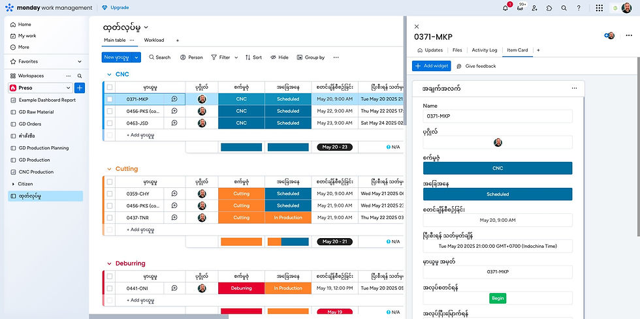Select all items in CNC group checkbox
This screenshot has height=319, width=640.
110,87
